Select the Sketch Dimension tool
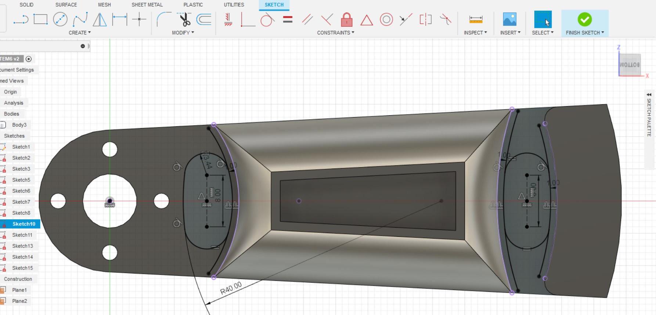656x315 pixels. pyautogui.click(x=119, y=19)
